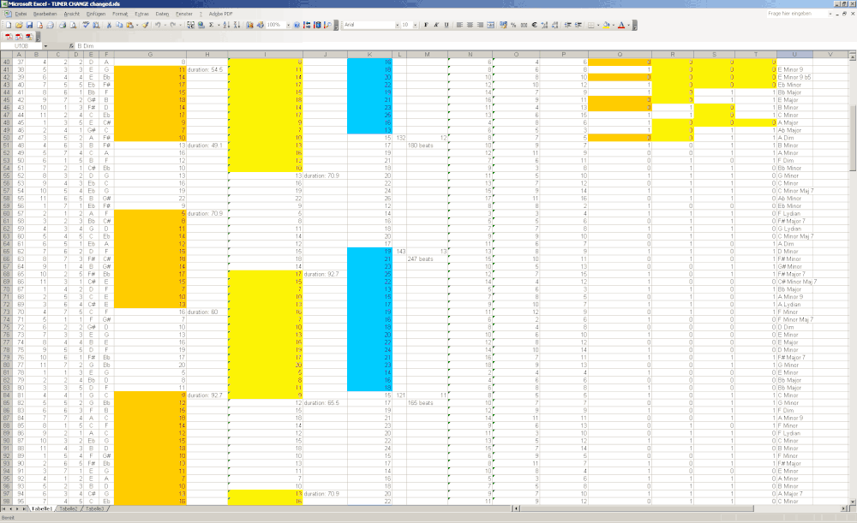Screen dimensions: 857x523
Task: Select column header K
Action: coord(369,54)
